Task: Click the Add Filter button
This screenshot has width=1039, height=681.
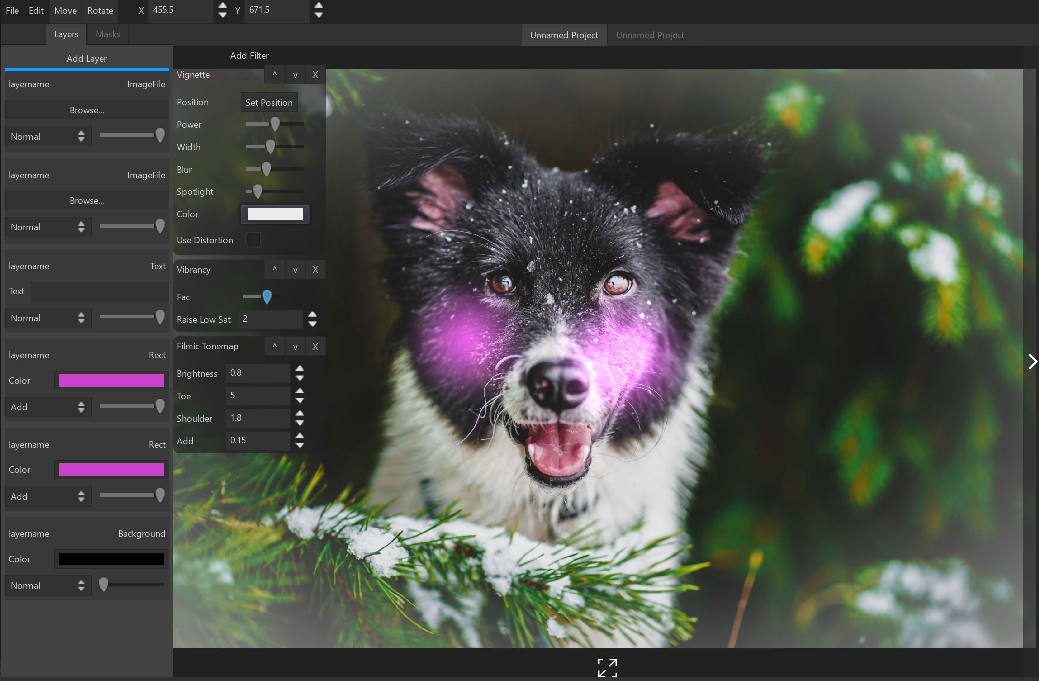Action: (x=249, y=56)
